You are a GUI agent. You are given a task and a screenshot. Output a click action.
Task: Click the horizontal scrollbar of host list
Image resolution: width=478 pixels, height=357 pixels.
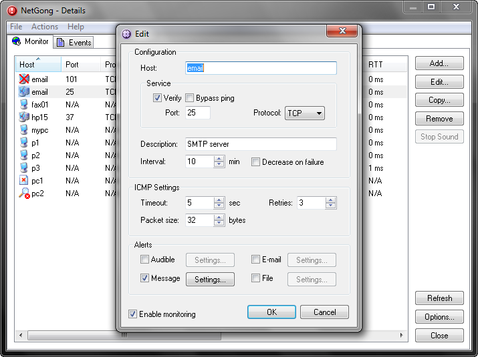(67, 335)
